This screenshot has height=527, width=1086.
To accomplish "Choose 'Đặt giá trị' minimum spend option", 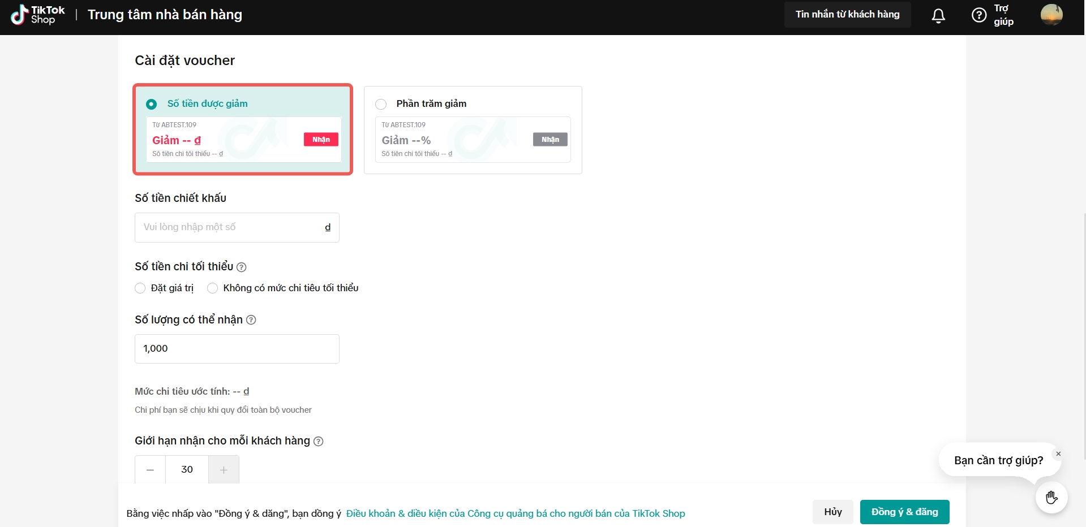I will tap(140, 288).
